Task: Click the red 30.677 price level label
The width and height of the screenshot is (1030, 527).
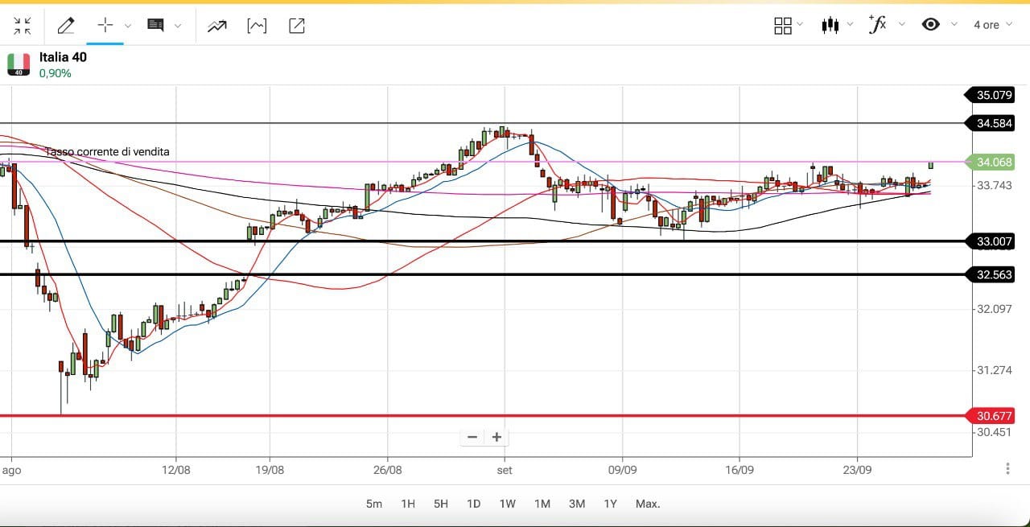Action: [x=994, y=416]
